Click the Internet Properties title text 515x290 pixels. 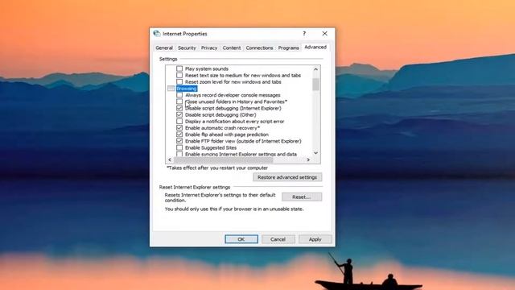pos(185,34)
